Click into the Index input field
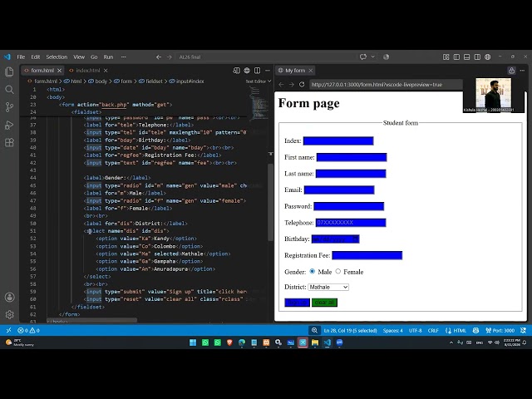This screenshot has height=399, width=532. [338, 140]
